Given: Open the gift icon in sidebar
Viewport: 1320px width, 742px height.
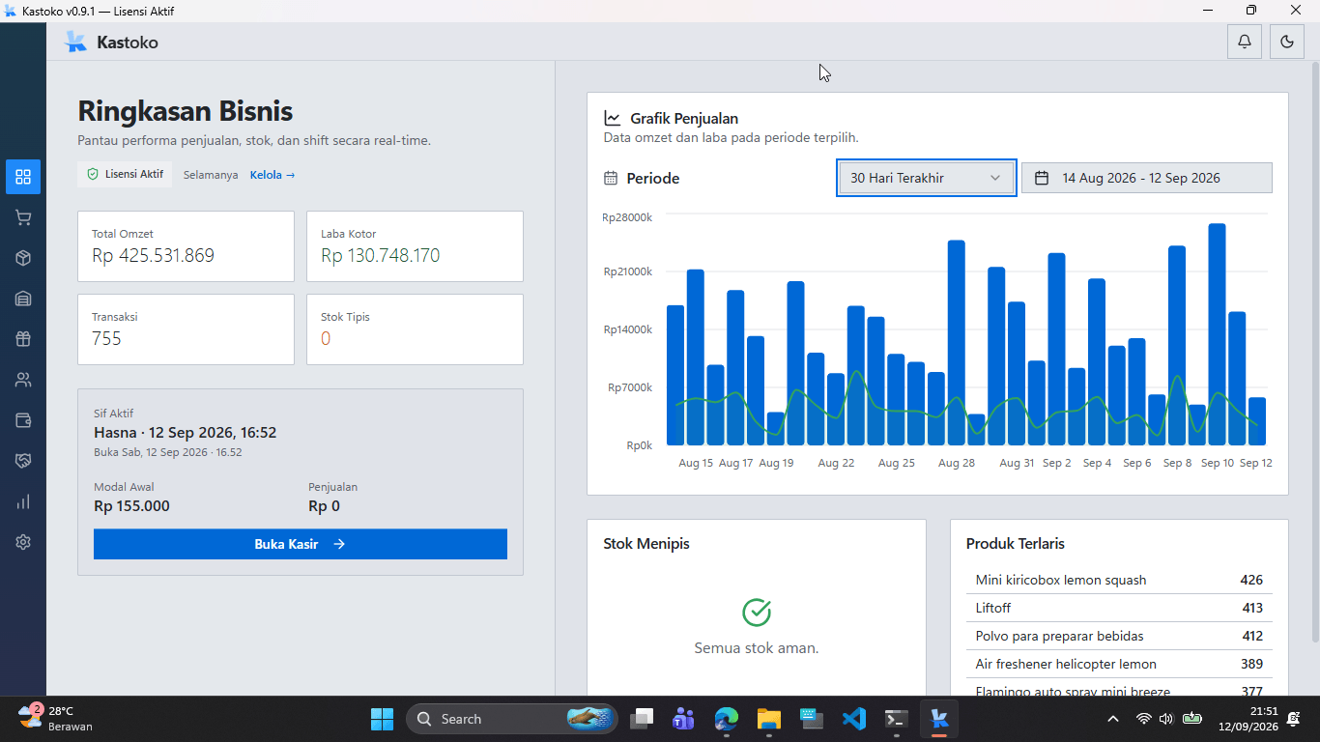Looking at the screenshot, I should (x=23, y=339).
